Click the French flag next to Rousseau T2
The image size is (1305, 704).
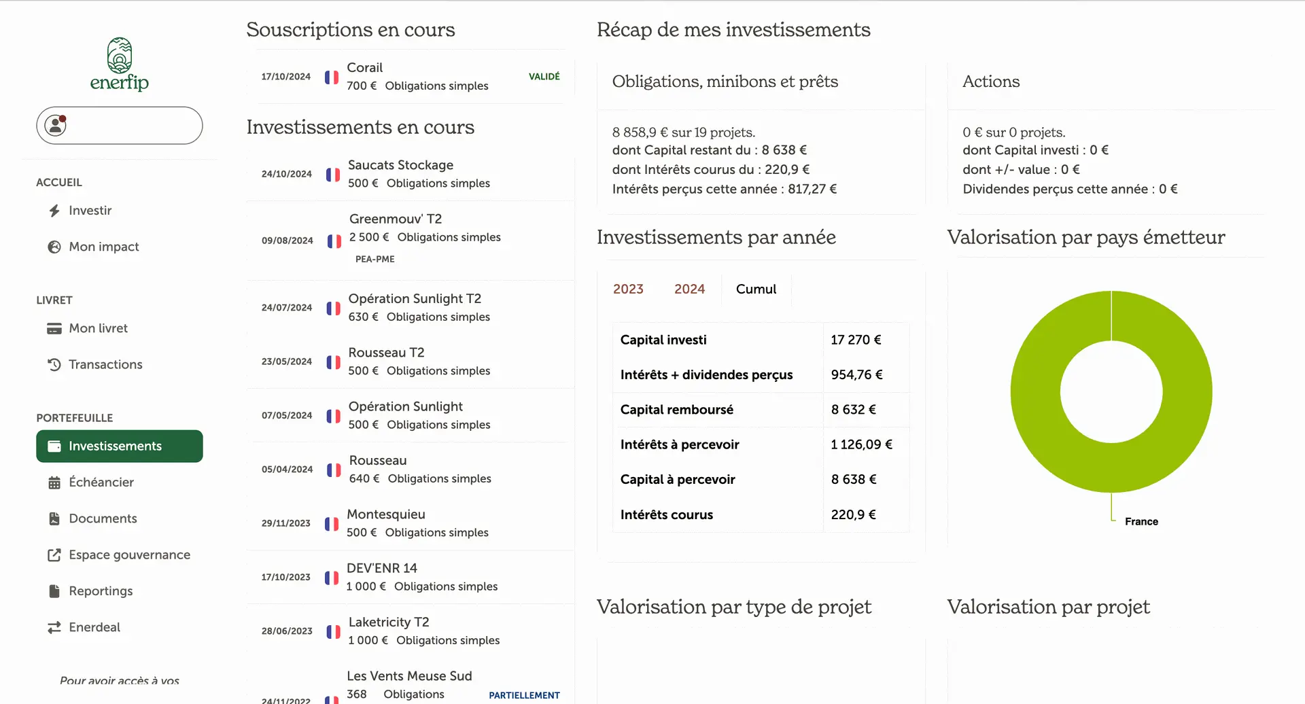pyautogui.click(x=334, y=362)
